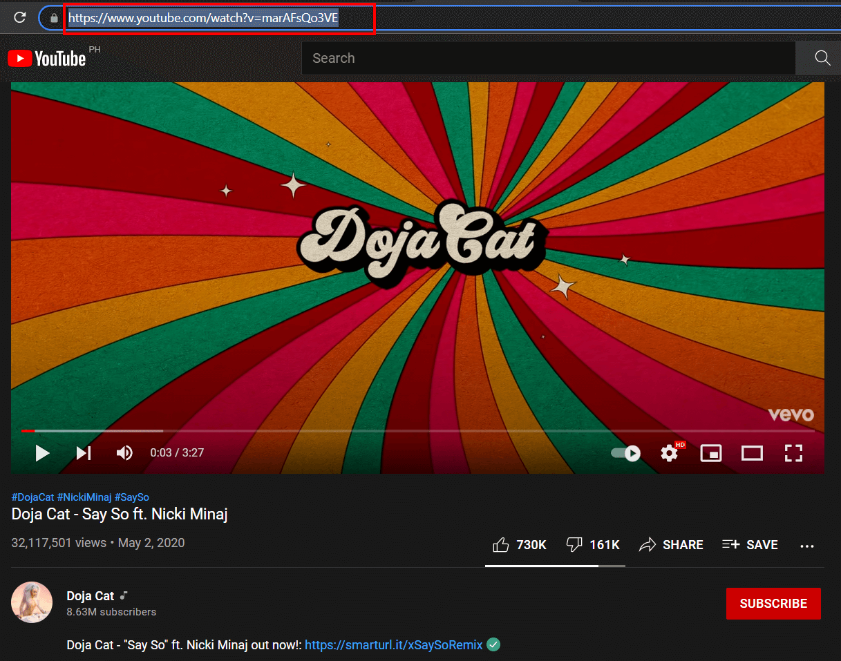This screenshot has height=661, width=841.
Task: Like the video with the thumbs up
Action: tap(519, 545)
